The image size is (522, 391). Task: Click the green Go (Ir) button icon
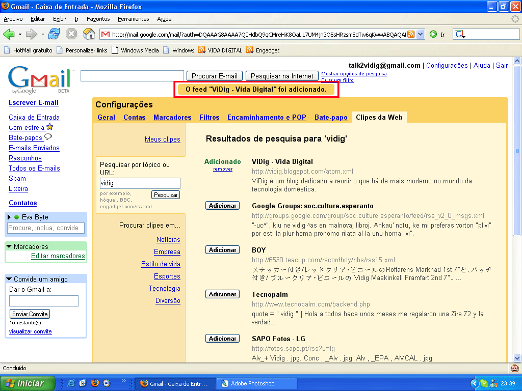pyautogui.click(x=433, y=34)
